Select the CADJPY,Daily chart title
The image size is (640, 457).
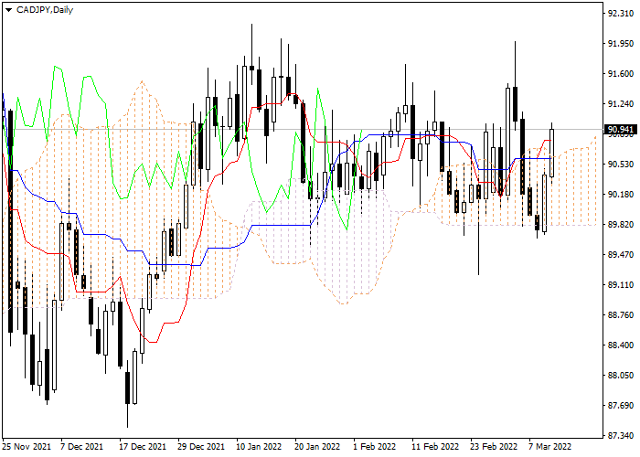[45, 10]
